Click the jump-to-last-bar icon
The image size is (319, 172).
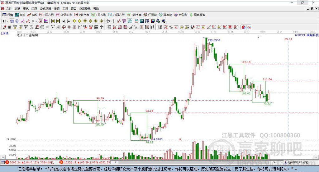point(58,21)
